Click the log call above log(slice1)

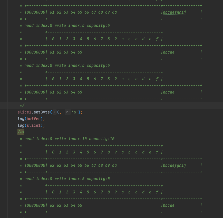tap(21, 119)
